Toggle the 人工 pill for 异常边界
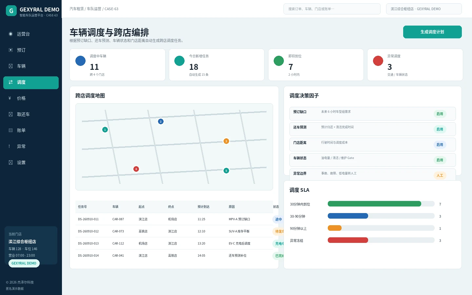 440,175
